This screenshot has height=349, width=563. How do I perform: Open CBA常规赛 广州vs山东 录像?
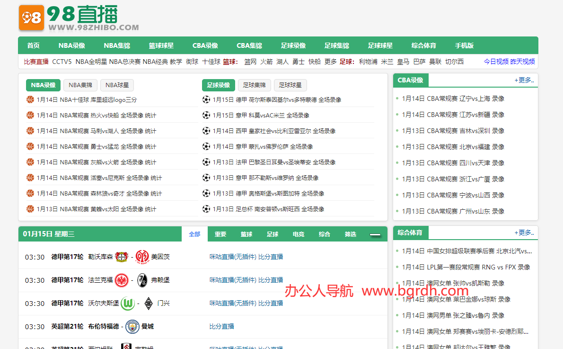pyautogui.click(x=453, y=211)
